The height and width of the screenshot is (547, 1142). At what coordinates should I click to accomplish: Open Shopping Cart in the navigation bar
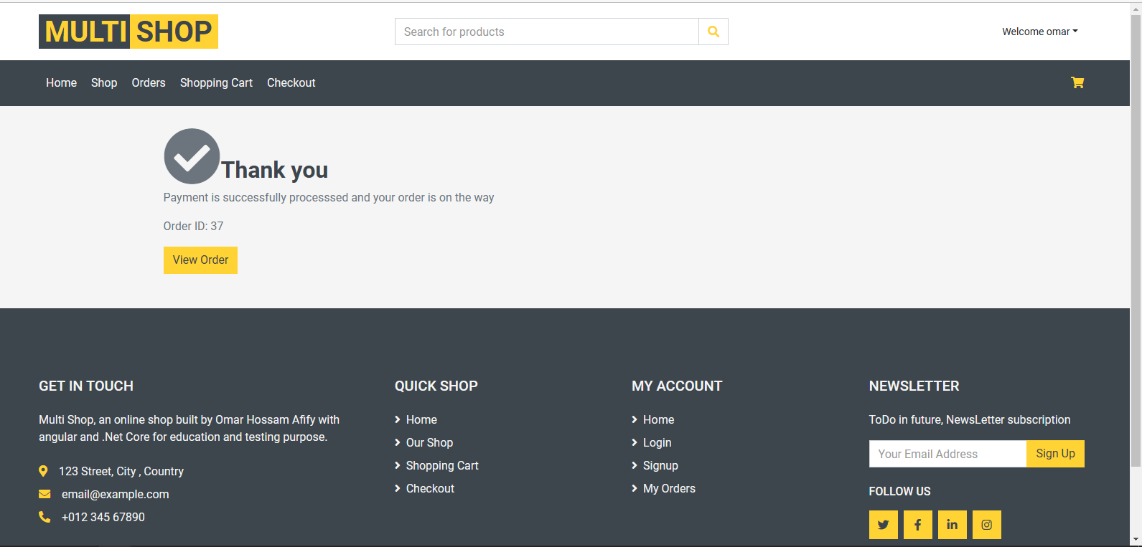pyautogui.click(x=216, y=82)
